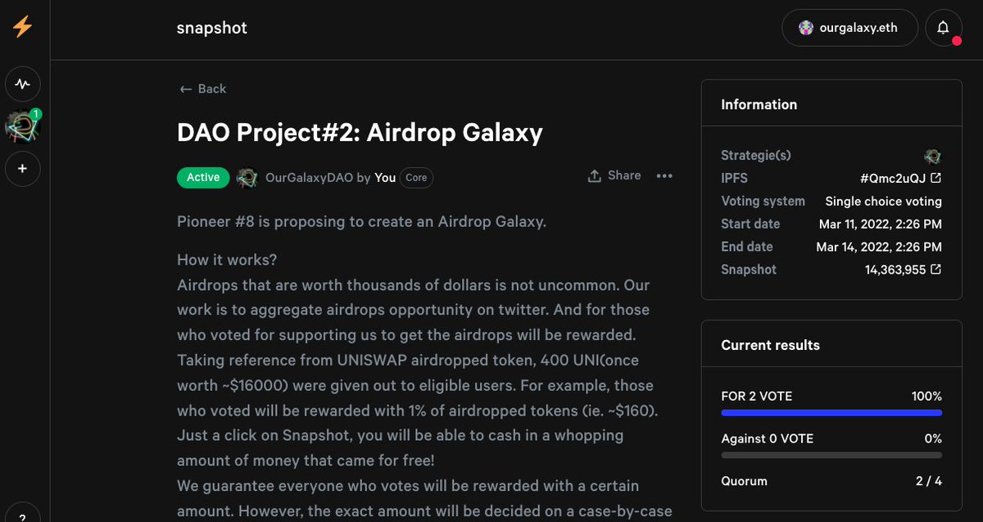Open the ourgalaxy.eth account button
Viewport: 983px width, 522px height.
(849, 28)
